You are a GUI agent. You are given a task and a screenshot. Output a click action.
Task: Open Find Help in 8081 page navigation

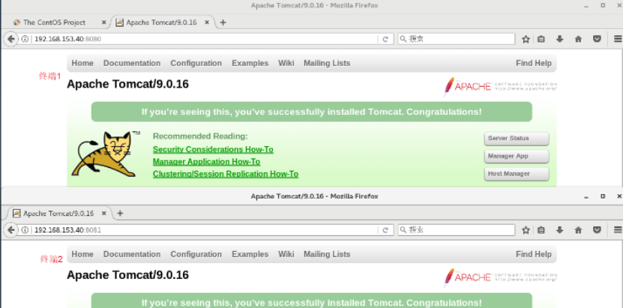click(534, 254)
